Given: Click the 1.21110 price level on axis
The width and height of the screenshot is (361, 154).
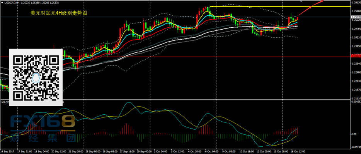Looking at the screenshot, I should (355, 98).
